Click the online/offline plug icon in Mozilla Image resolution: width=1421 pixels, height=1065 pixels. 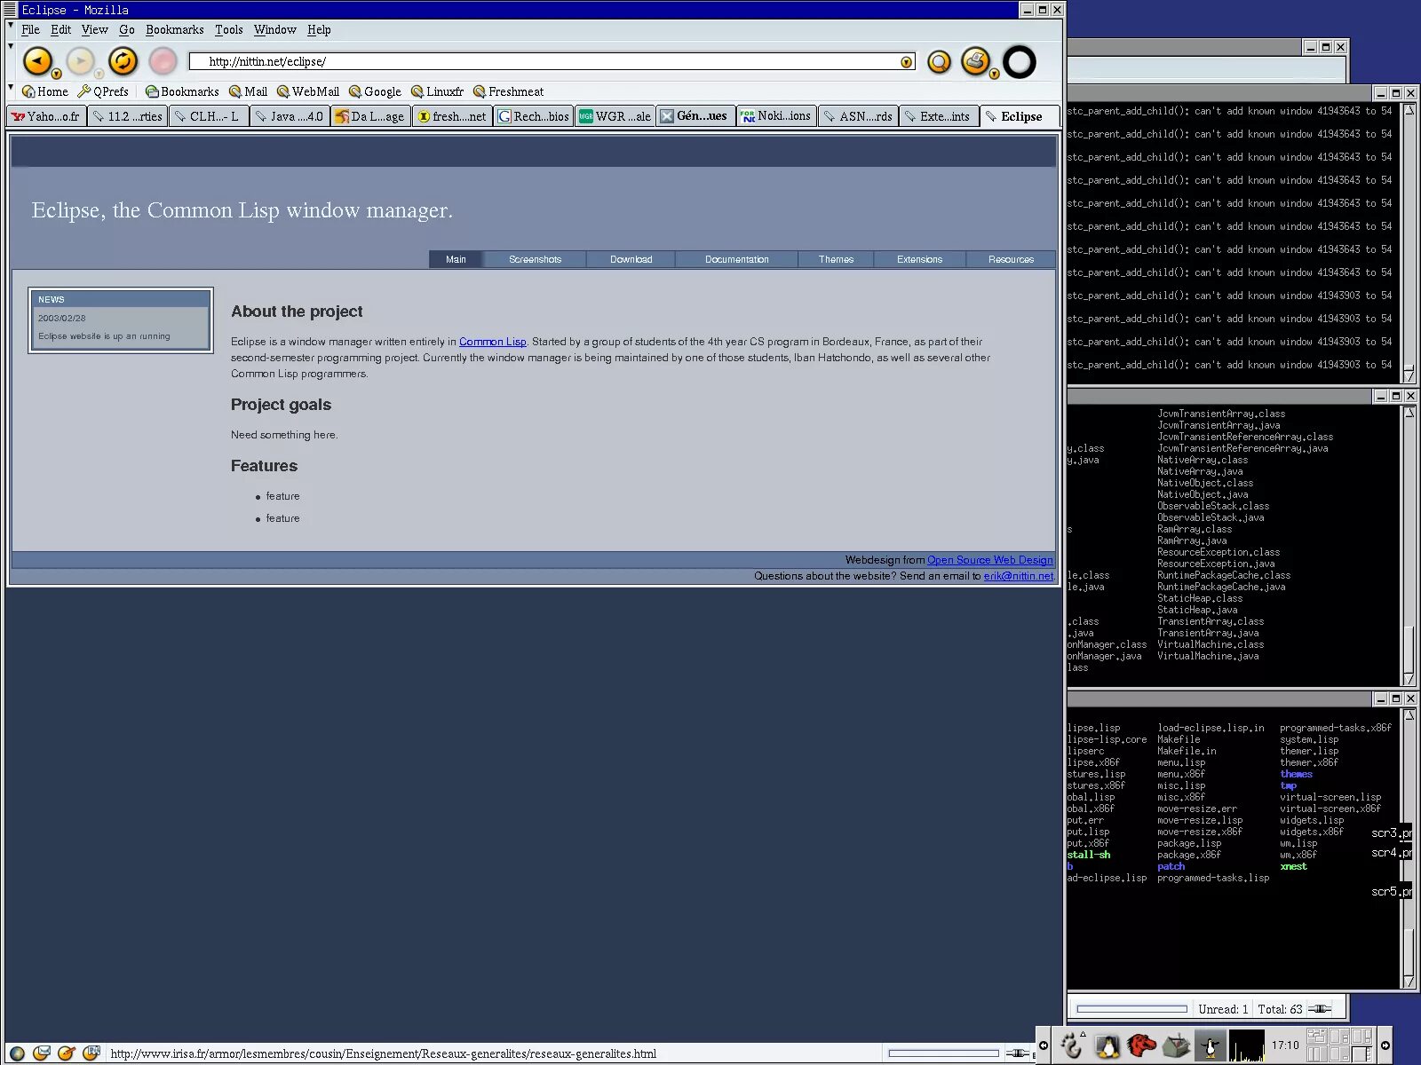[x=1018, y=1053]
